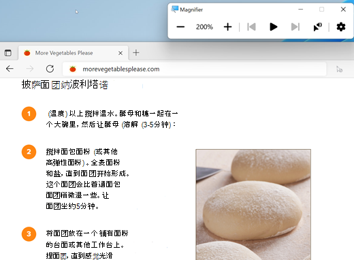354x260 pixels.
Task: Open a new browser tab
Action: click(x=136, y=53)
